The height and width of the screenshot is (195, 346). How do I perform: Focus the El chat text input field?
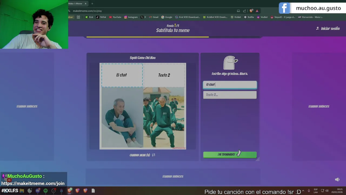(x=230, y=84)
